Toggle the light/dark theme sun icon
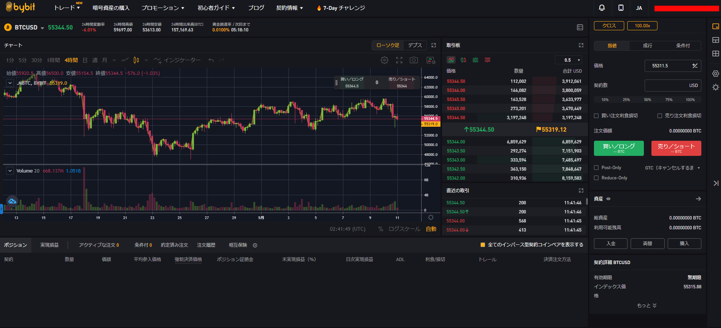 pyautogui.click(x=715, y=87)
